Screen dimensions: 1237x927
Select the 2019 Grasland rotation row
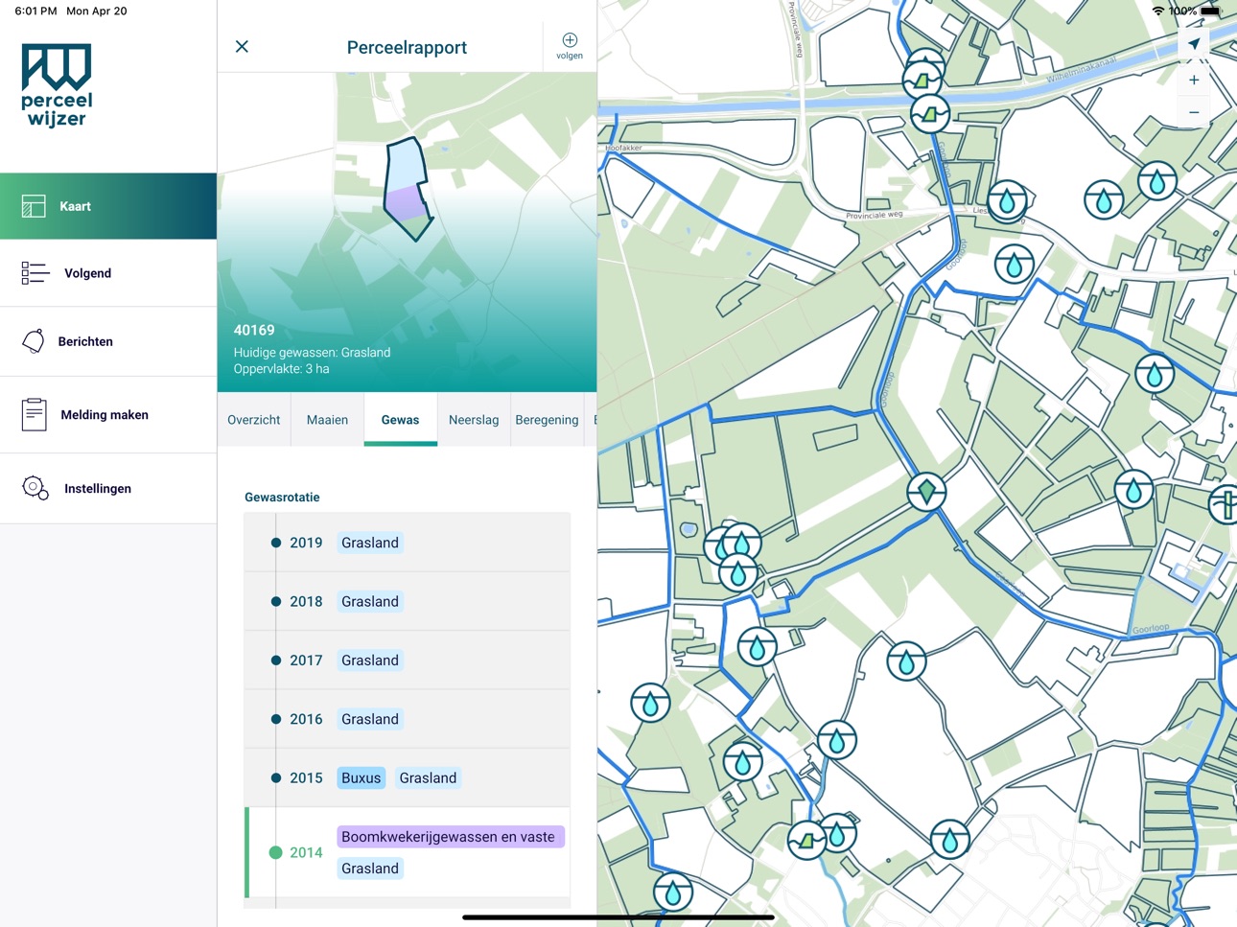click(408, 543)
